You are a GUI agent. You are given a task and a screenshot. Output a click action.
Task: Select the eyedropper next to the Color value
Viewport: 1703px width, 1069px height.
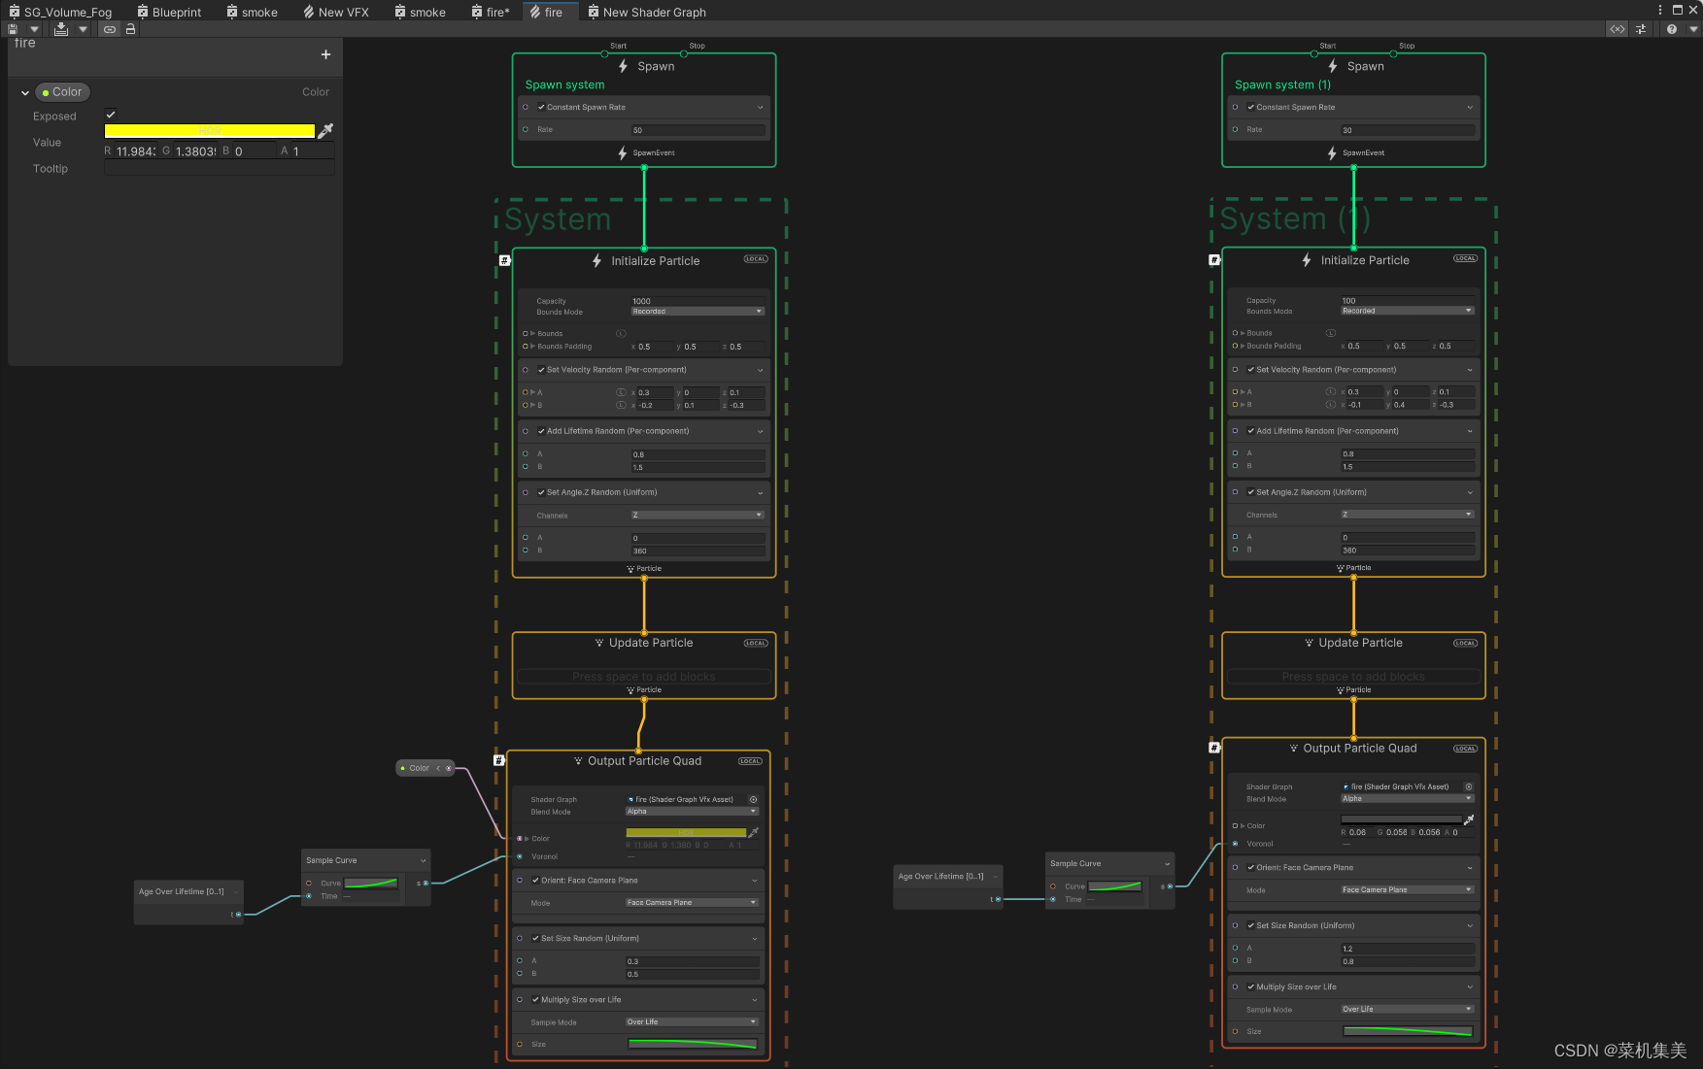(x=326, y=129)
